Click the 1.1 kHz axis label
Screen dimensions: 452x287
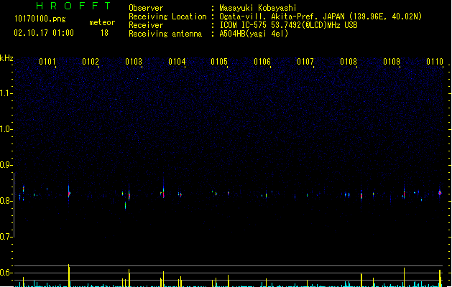[6, 93]
